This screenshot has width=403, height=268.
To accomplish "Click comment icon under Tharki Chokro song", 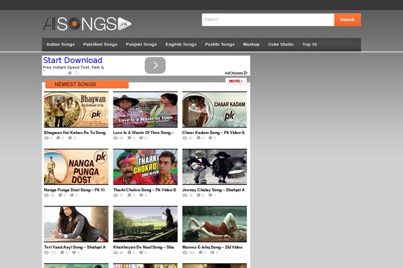I will [x=130, y=196].
